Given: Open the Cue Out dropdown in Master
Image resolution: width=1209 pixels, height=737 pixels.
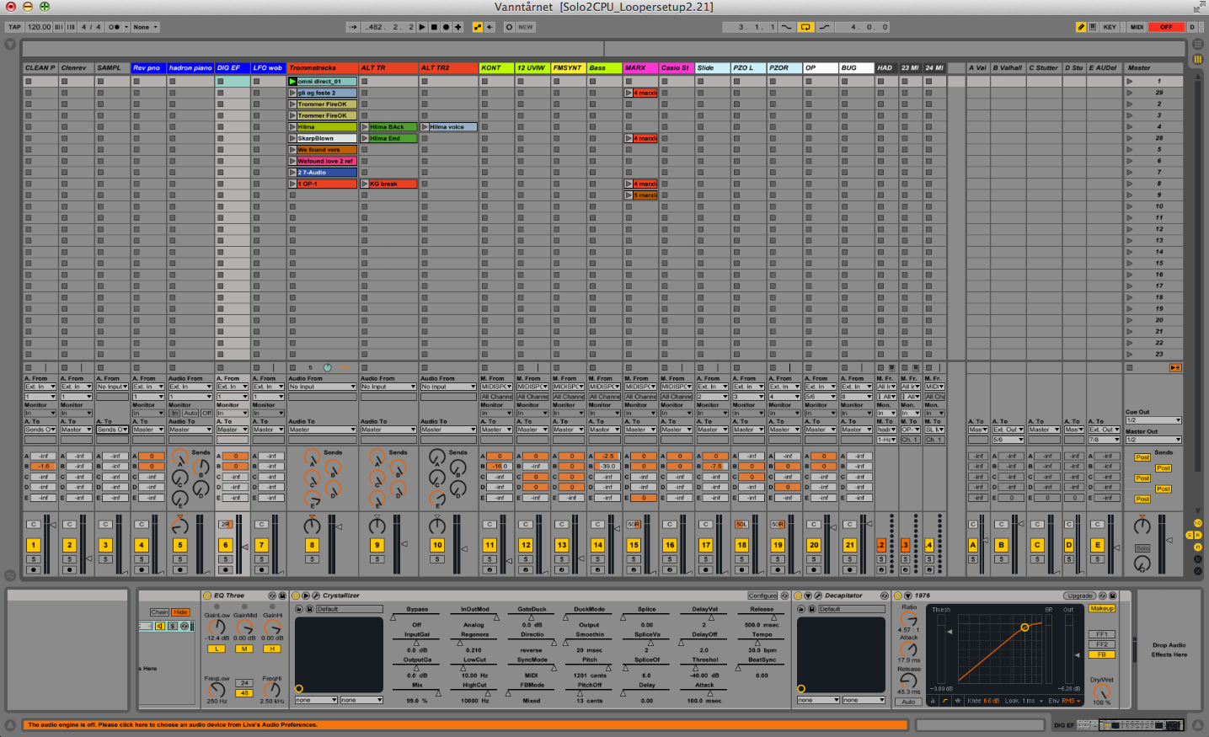Looking at the screenshot, I should click(1153, 420).
